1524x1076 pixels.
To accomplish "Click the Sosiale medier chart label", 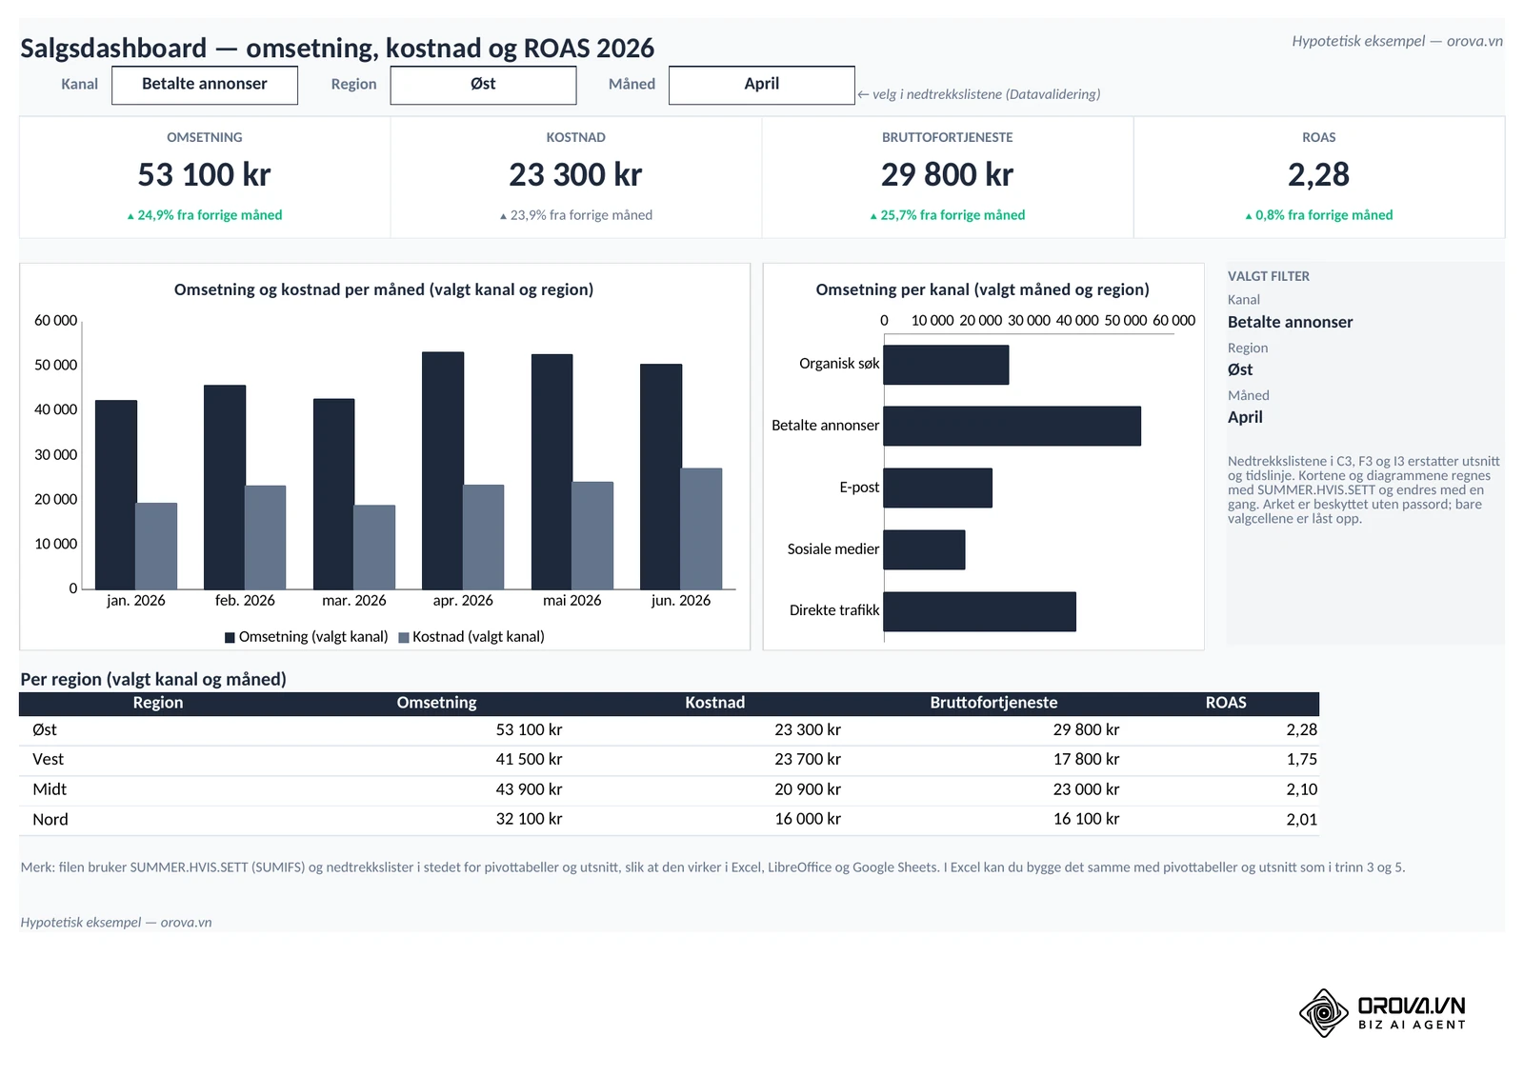I will (x=833, y=549).
